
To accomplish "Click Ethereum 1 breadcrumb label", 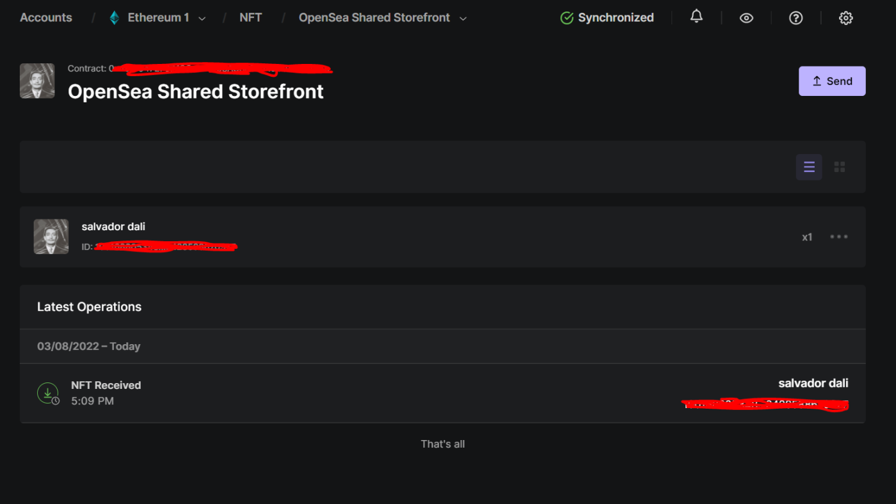I will point(158,17).
